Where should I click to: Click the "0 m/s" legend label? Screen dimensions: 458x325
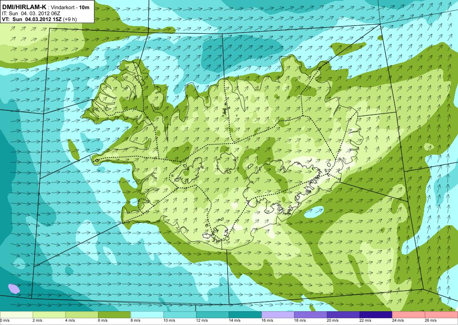[x=5, y=320]
